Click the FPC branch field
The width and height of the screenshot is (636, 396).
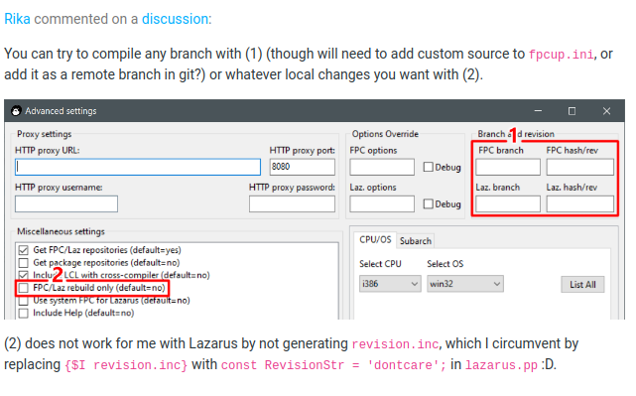tap(508, 167)
